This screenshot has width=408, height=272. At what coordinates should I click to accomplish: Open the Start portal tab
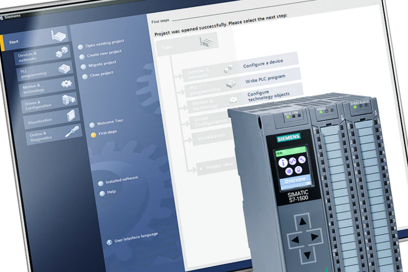[x=14, y=42]
